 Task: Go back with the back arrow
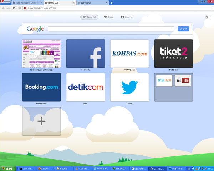pyautogui.click(x=4, y=8)
